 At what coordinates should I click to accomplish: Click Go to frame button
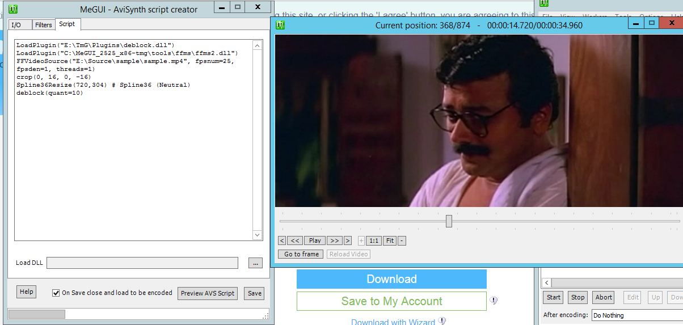click(x=301, y=254)
